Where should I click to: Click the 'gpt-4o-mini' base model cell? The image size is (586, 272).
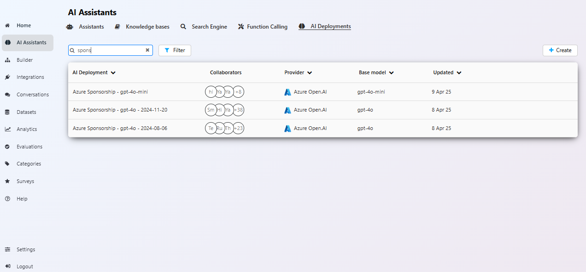click(x=371, y=92)
